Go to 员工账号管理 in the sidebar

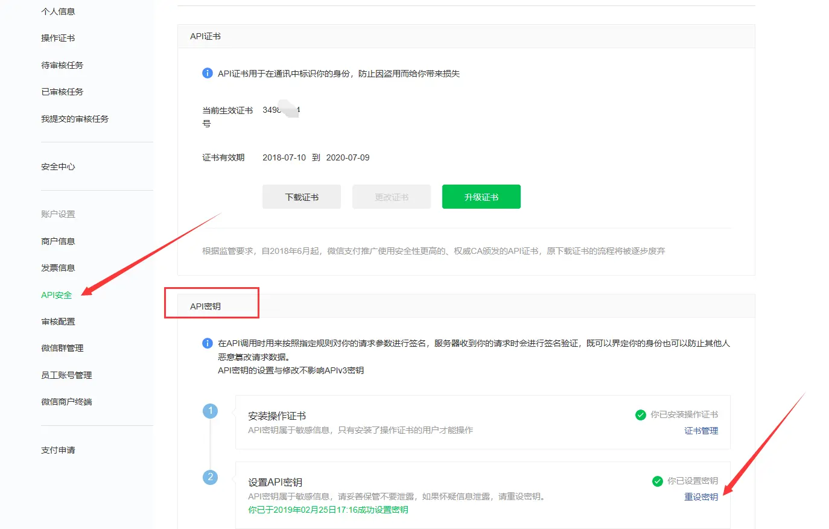coord(66,375)
